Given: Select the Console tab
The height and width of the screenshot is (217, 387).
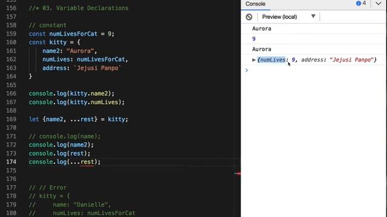Looking at the screenshot, I should (255, 4).
